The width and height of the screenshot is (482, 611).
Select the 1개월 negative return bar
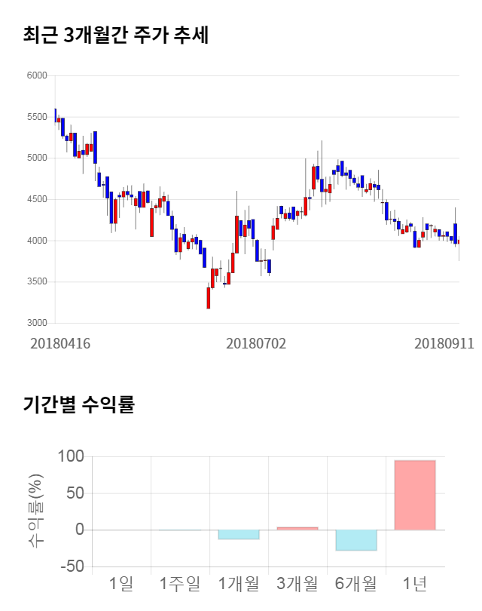[239, 534]
